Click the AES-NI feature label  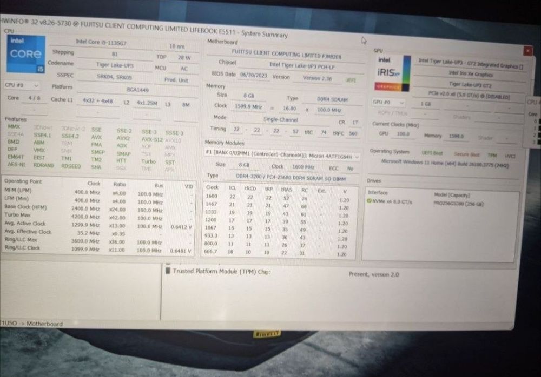coord(16,164)
